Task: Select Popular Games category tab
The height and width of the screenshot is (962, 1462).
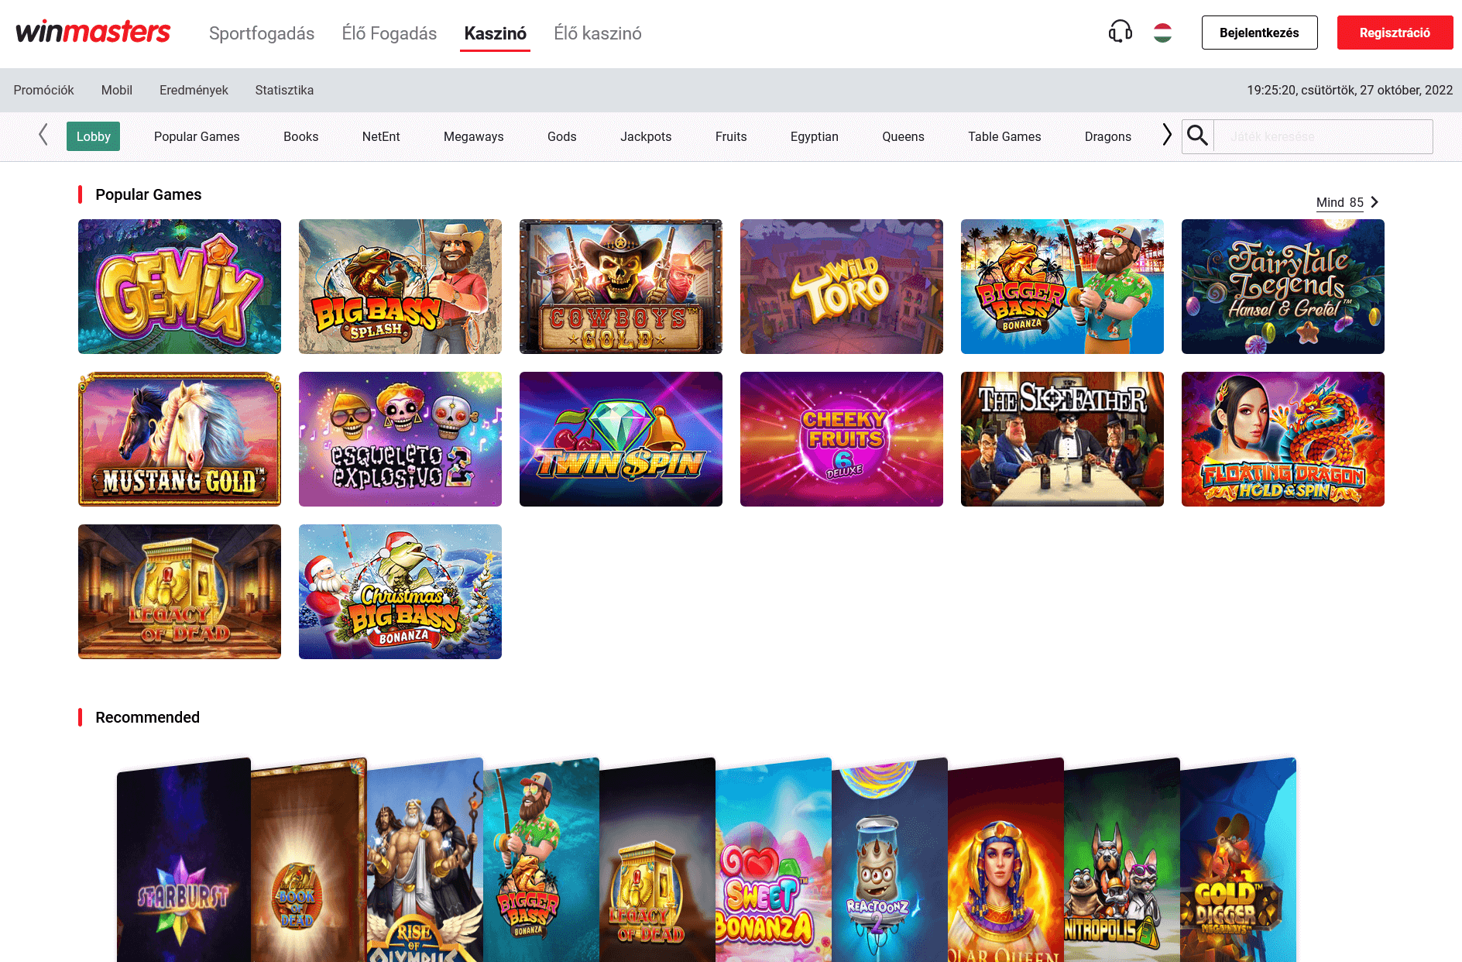Action: coord(197,136)
